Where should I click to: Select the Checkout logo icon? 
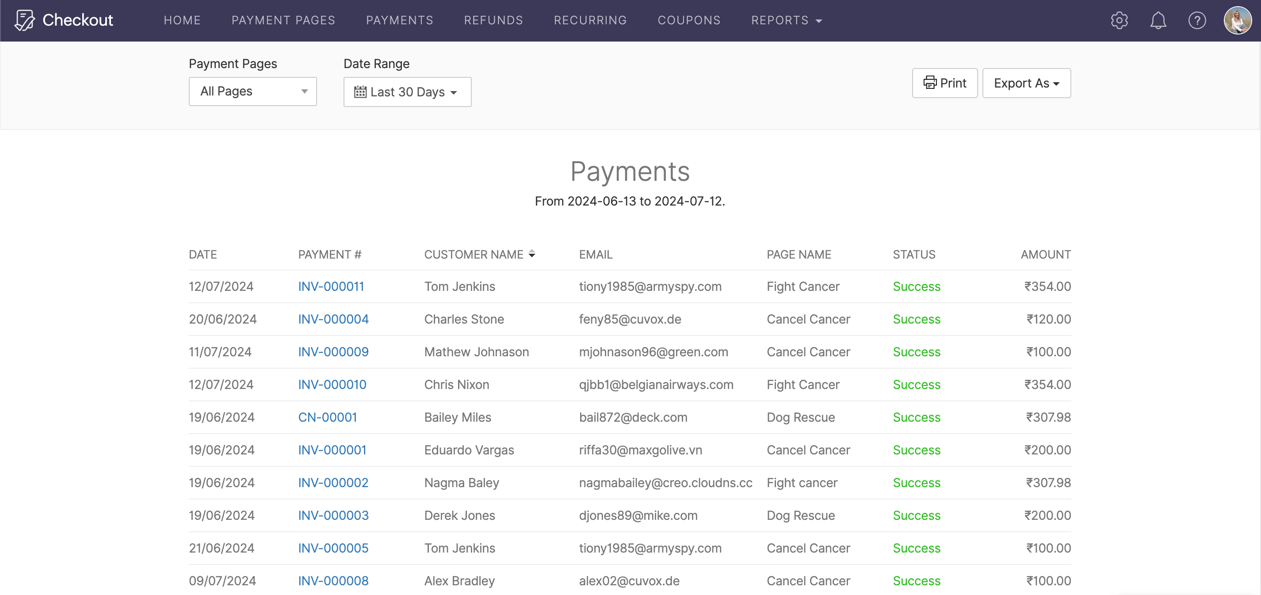24,20
